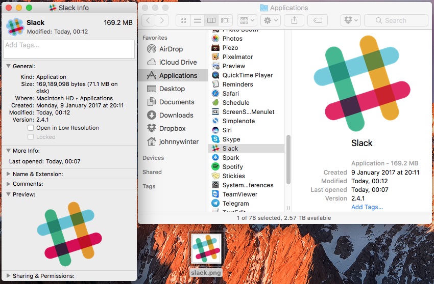
Task: Click the Finder Search field
Action: pos(396,20)
